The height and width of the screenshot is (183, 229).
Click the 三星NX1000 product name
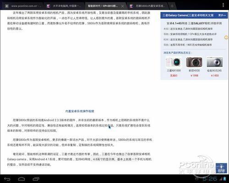point(174,70)
